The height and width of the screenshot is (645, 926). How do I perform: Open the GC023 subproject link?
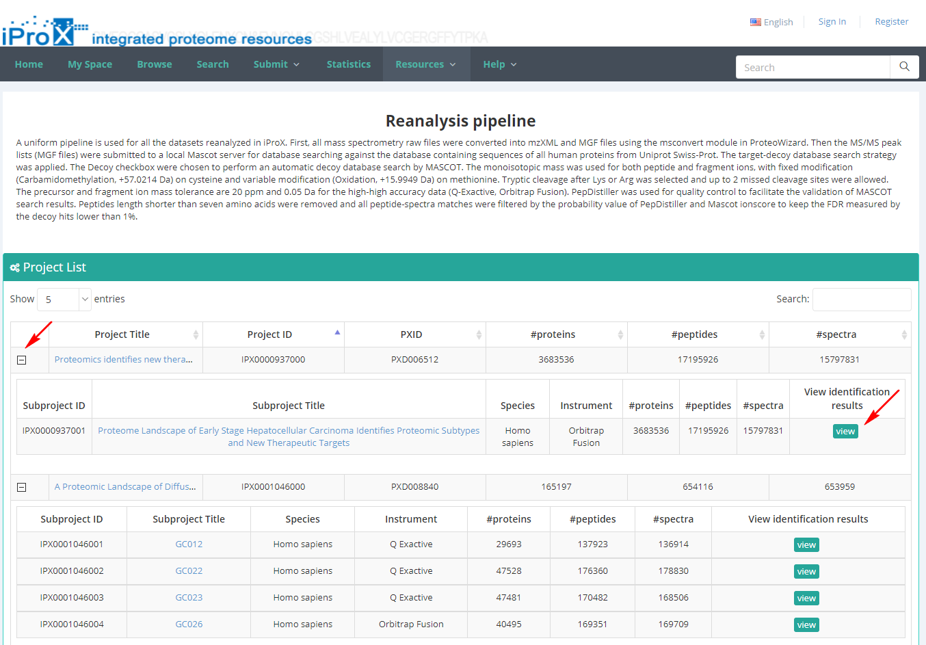(189, 598)
